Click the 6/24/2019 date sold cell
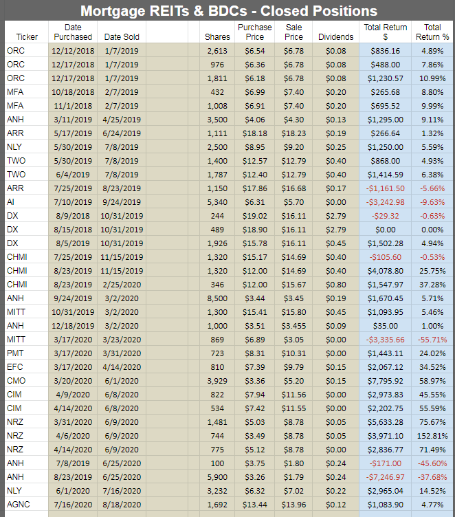Viewport: 455px width, 517px height. 122,133
